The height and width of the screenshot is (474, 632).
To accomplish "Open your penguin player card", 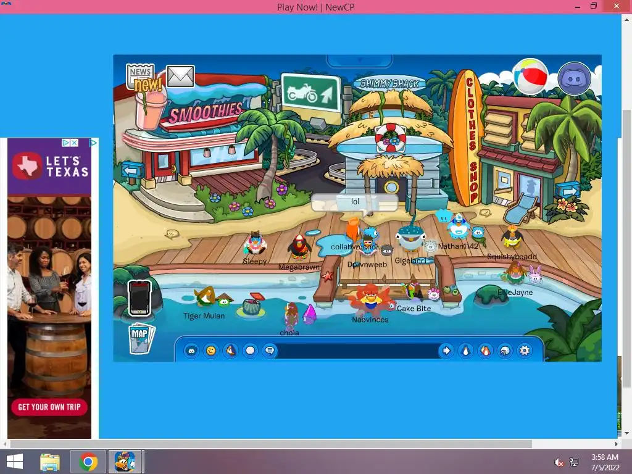I will (466, 351).
